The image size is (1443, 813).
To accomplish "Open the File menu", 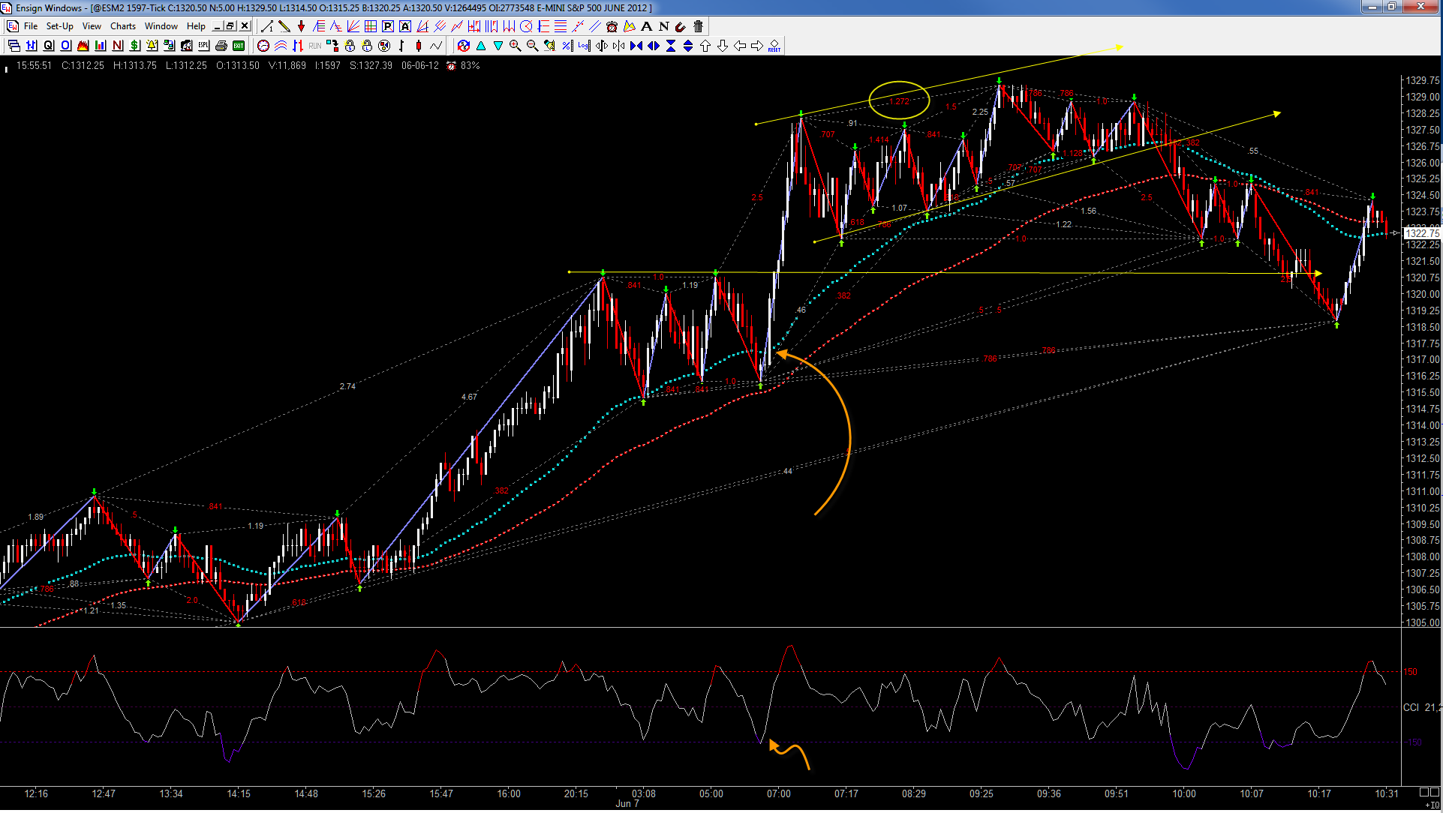I will pyautogui.click(x=31, y=26).
